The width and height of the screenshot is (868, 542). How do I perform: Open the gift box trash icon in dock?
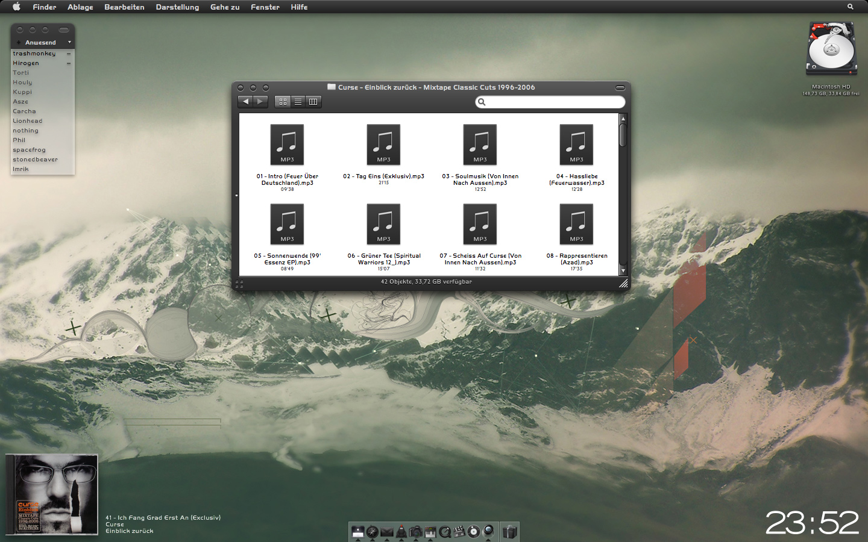(x=510, y=532)
